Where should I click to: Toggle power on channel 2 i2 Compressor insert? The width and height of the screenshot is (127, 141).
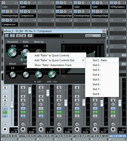(21, 11)
